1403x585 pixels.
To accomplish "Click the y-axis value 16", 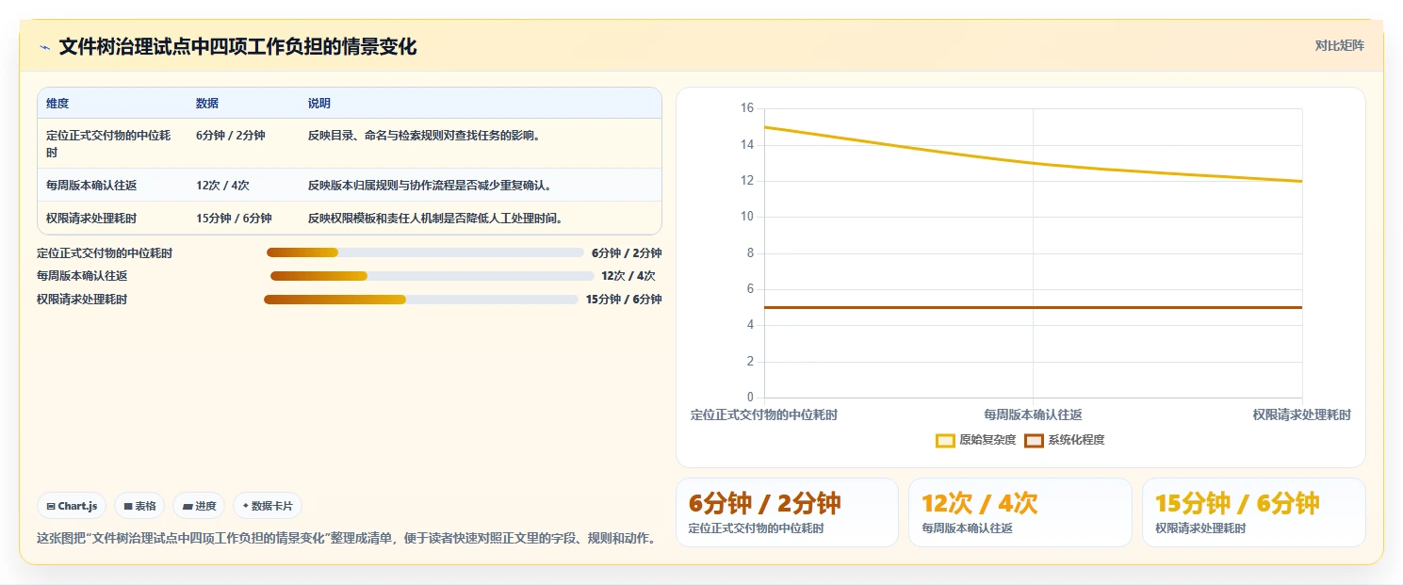I will pos(747,108).
